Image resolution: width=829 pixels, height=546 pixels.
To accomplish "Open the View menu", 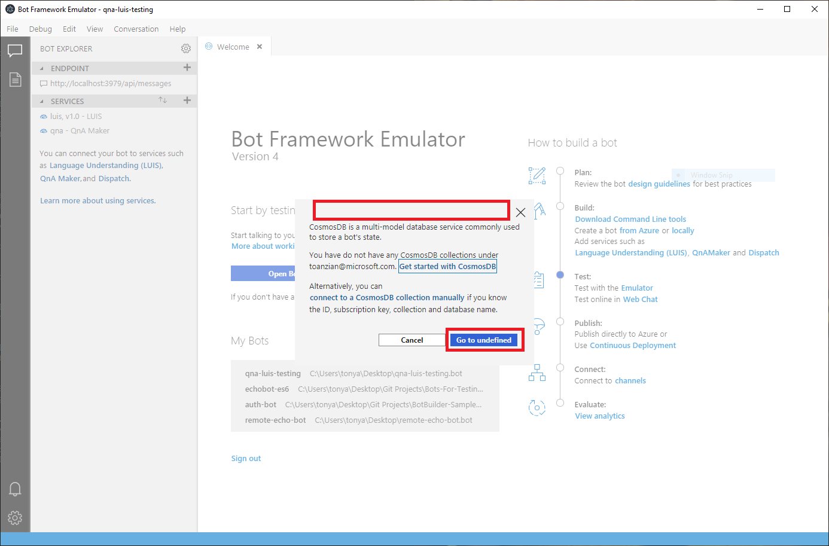I will [95, 29].
